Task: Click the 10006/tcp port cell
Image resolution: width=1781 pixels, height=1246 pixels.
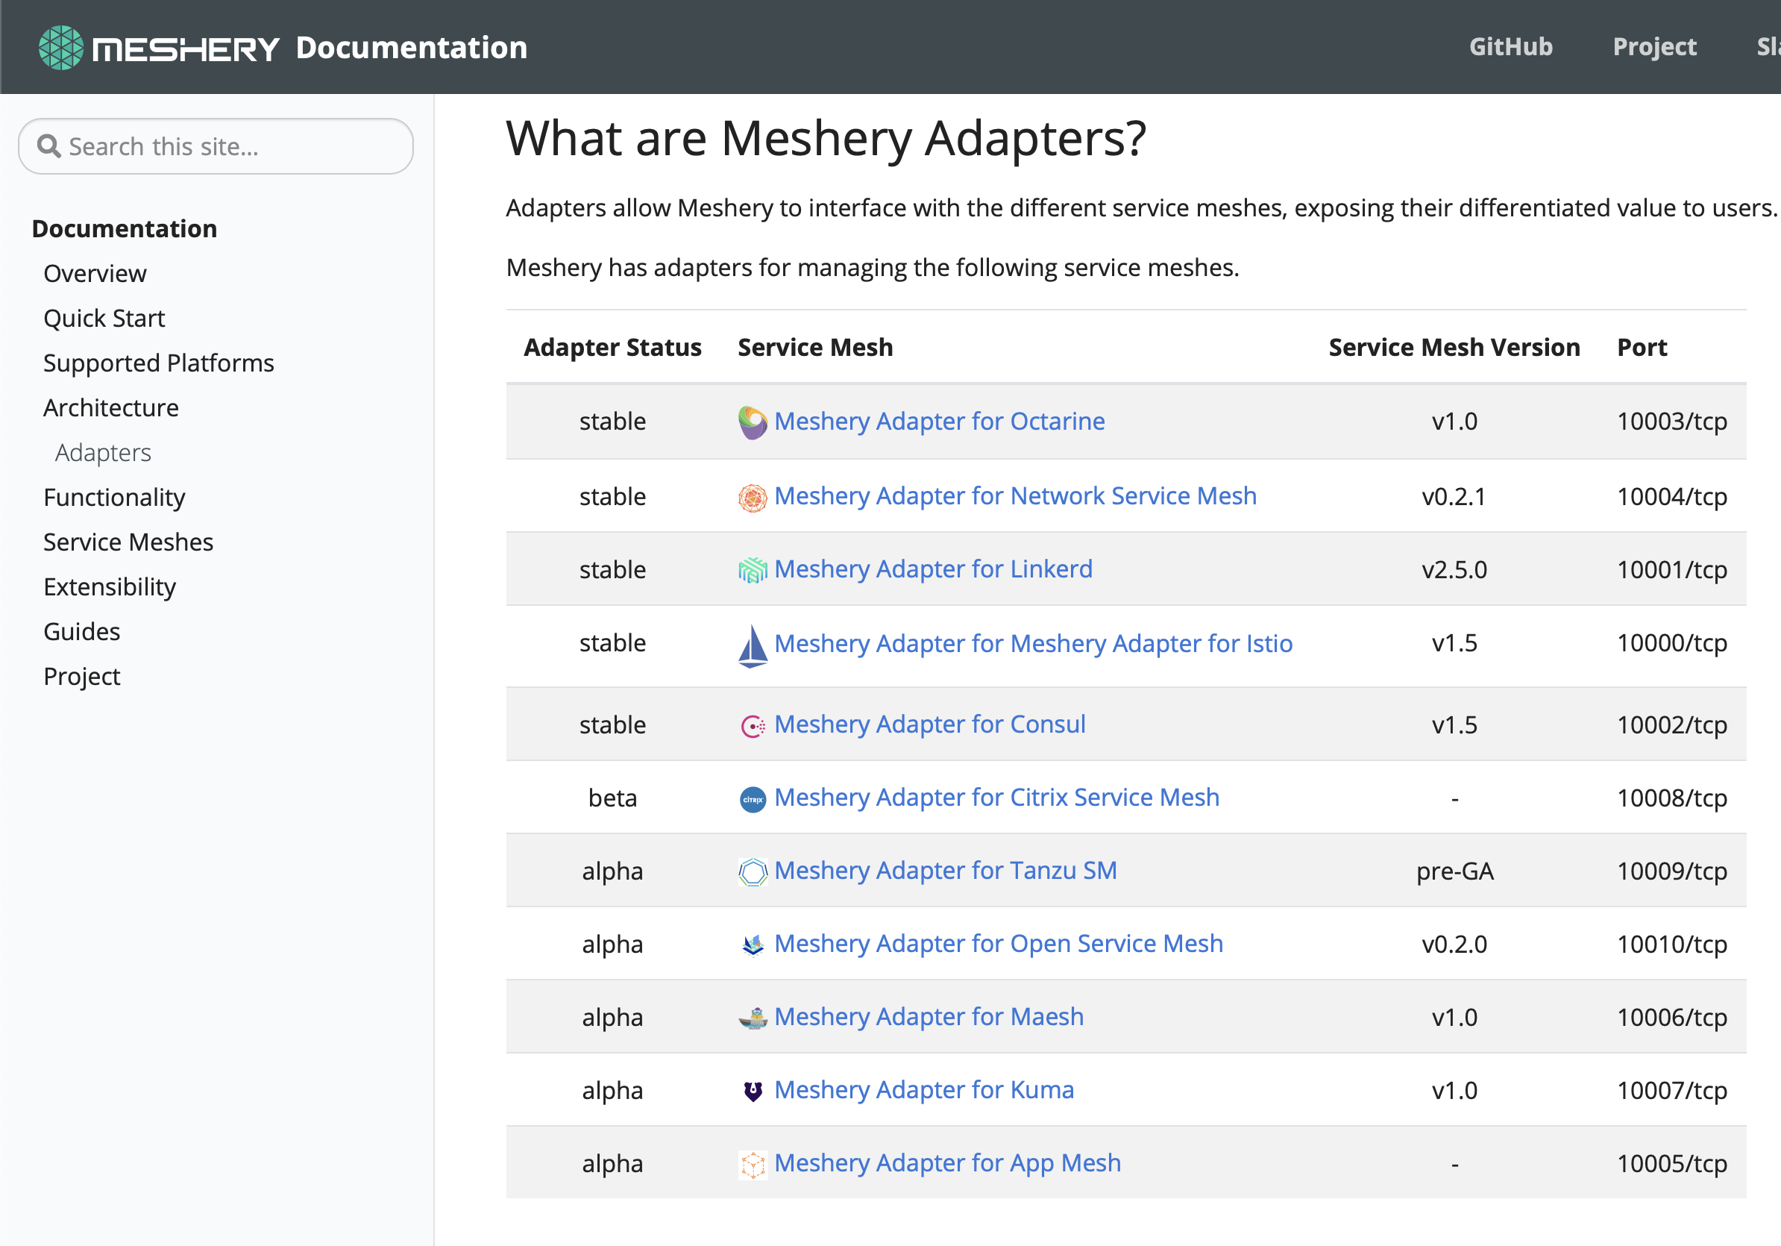Action: [x=1671, y=1018]
